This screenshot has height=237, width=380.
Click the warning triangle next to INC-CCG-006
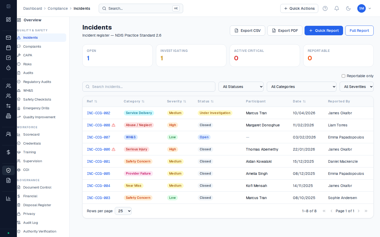click(113, 149)
